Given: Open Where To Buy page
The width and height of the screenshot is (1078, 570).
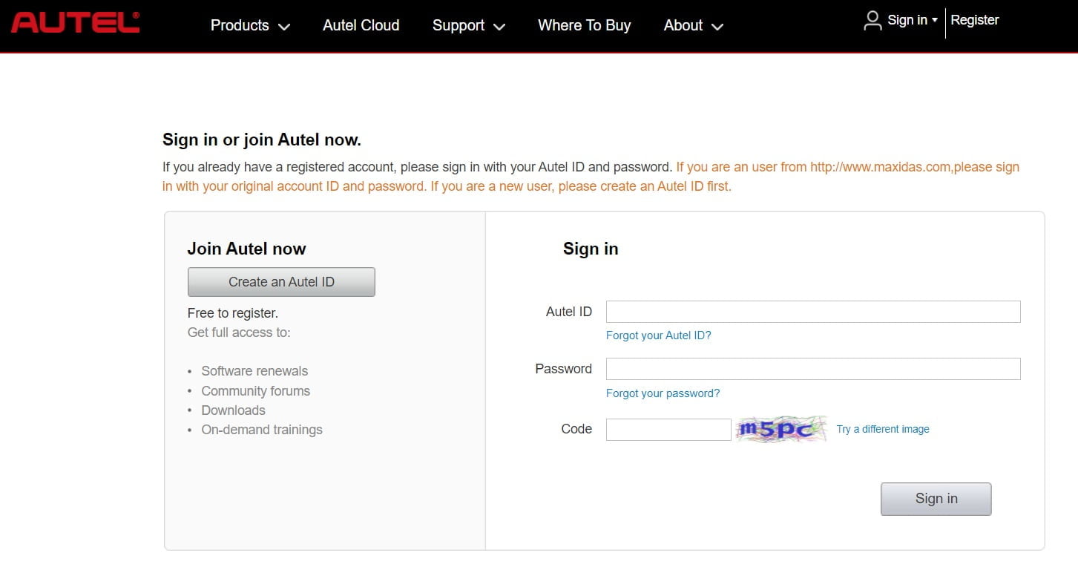Looking at the screenshot, I should click(585, 25).
